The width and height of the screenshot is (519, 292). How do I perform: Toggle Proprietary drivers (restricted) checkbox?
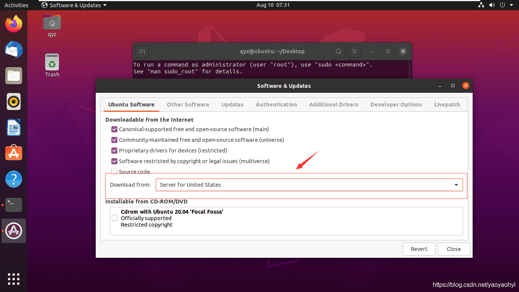point(114,151)
